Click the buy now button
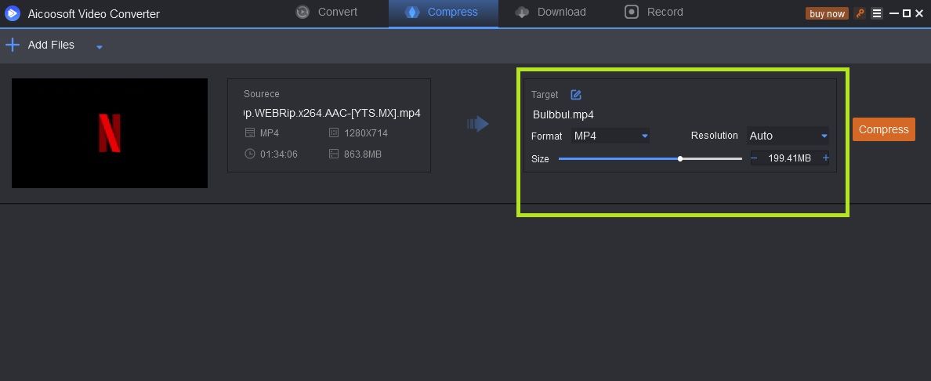 click(x=827, y=13)
